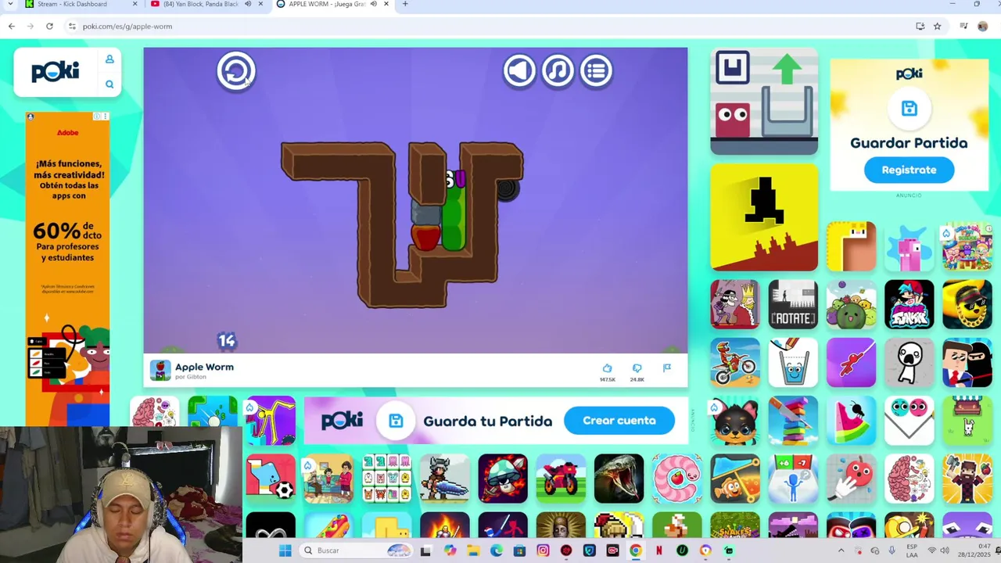1001x563 pixels.
Task: Open the yellow silhouette runner game thumbnail
Action: pos(764,217)
